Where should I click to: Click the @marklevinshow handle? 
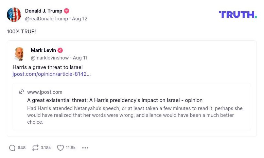pyautogui.click(x=50, y=58)
